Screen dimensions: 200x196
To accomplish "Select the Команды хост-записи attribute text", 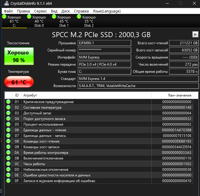I will coord(41,147).
